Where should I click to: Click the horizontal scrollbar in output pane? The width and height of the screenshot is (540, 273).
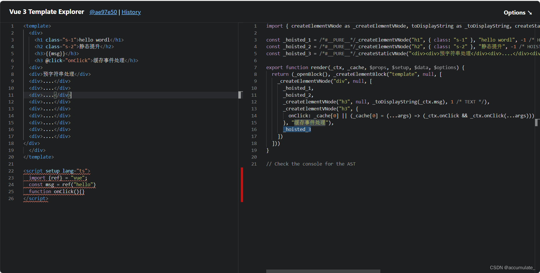pos(323,271)
